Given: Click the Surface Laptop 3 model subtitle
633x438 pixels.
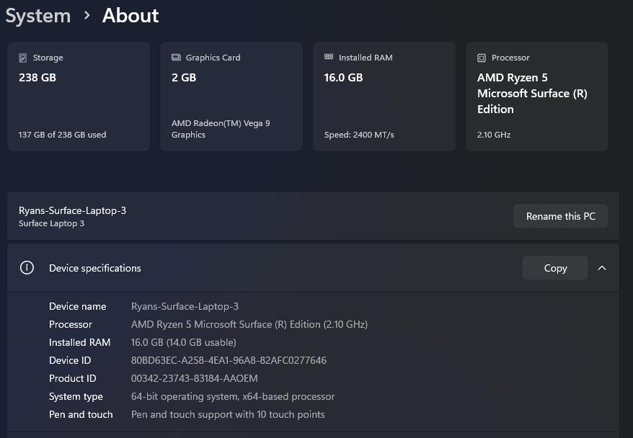Looking at the screenshot, I should [51, 223].
